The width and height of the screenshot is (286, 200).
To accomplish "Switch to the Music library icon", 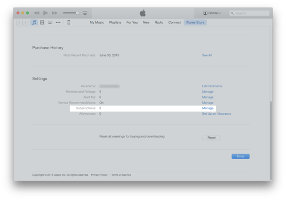I will [x=34, y=22].
